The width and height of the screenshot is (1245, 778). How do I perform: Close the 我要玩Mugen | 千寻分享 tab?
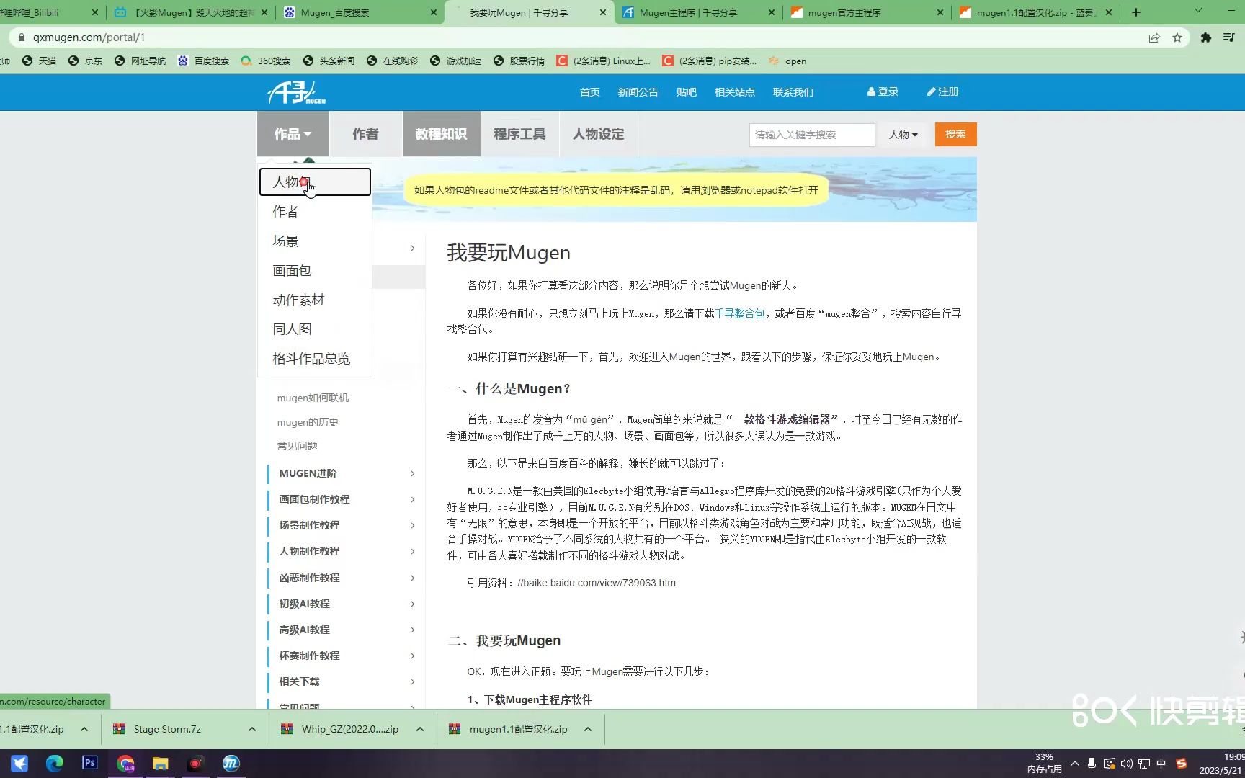coord(603,12)
